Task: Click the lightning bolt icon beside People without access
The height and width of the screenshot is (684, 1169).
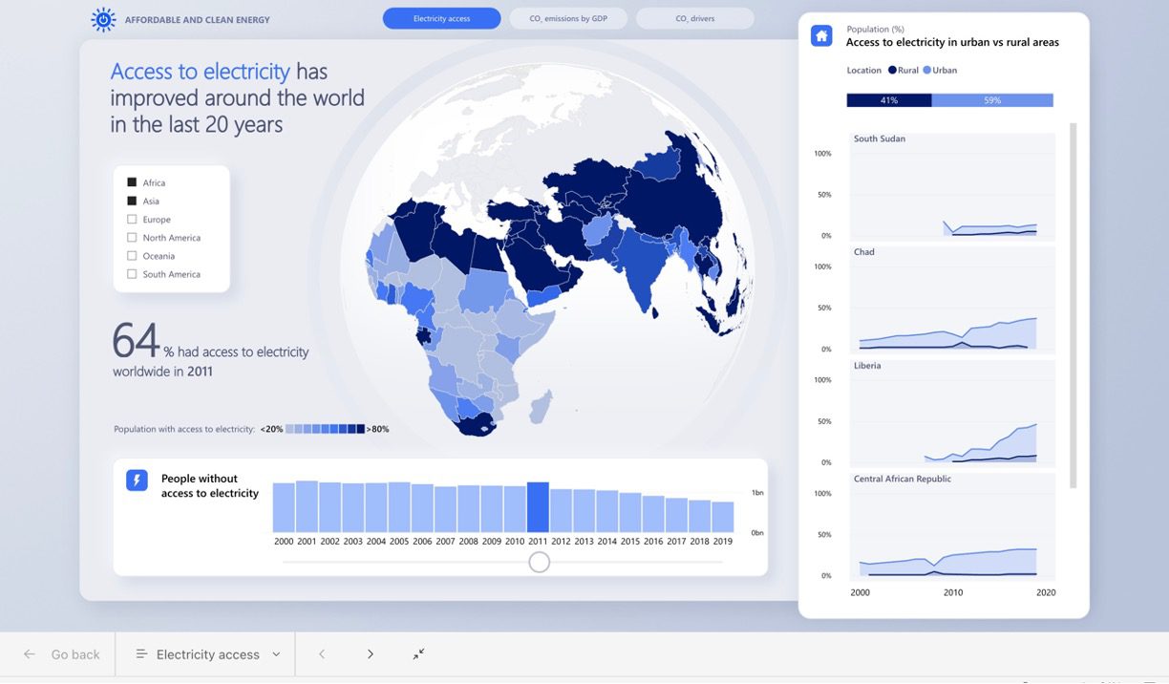Action: click(137, 480)
